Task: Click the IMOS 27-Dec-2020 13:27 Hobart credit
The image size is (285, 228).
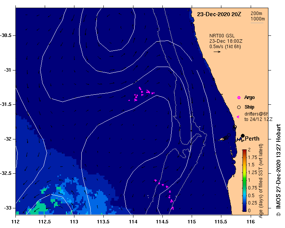Action: 278,170
